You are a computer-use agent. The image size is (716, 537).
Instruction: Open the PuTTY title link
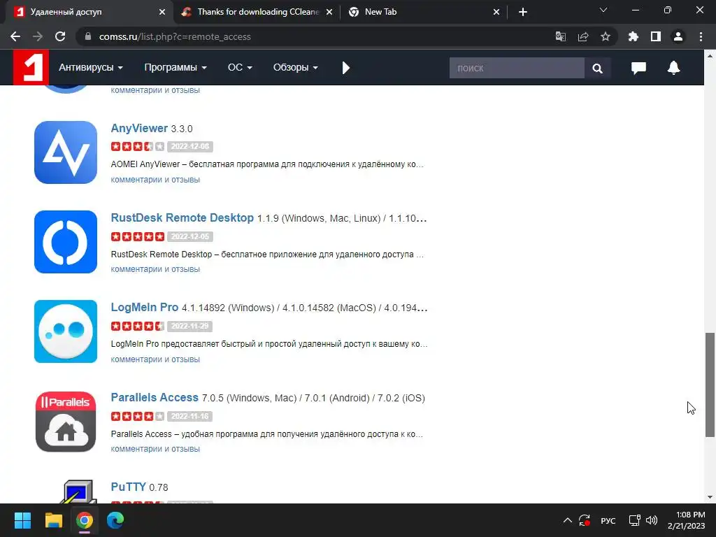coord(129,487)
